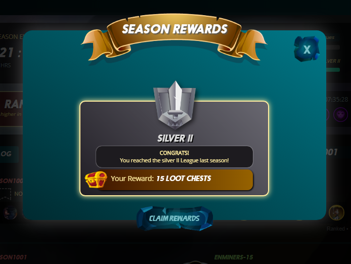Screen dimensions: 351x264
Task: Click the 07:35:28 countdown timer
Action: 337,99
